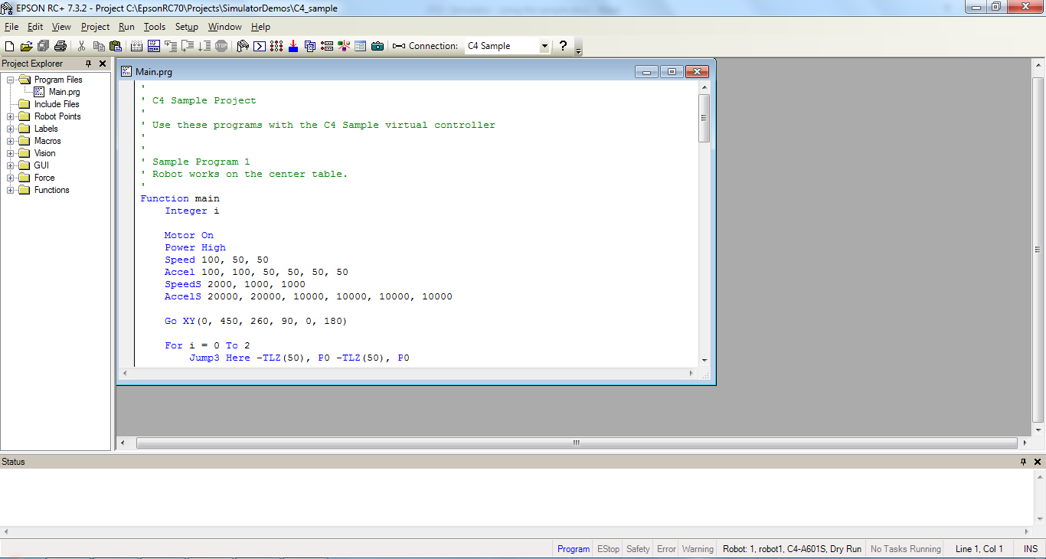Click the Step Into debug icon
The image size is (1046, 559).
click(x=170, y=46)
